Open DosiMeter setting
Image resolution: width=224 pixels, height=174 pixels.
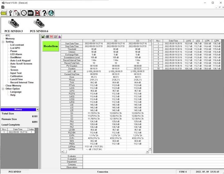pos(16,57)
